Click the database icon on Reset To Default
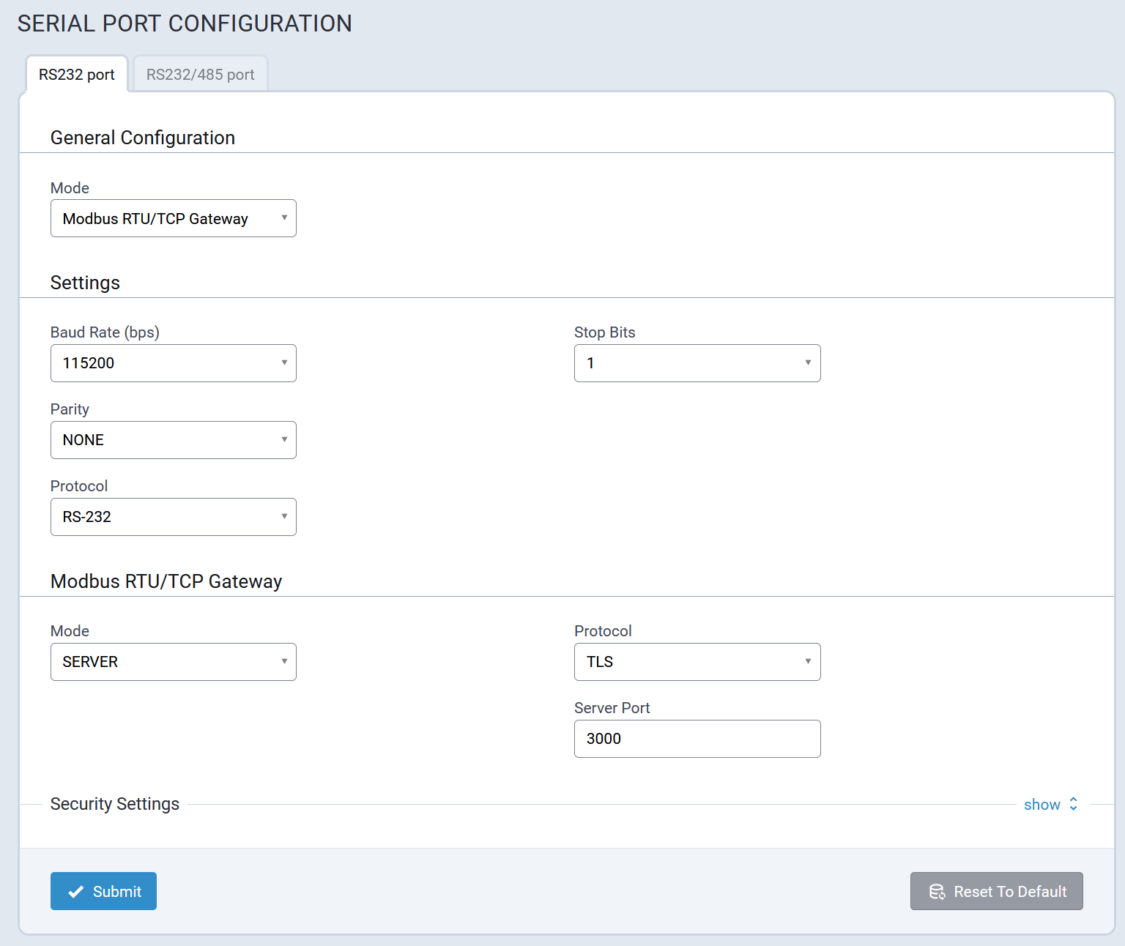Viewport: 1125px width, 946px height. pos(937,892)
